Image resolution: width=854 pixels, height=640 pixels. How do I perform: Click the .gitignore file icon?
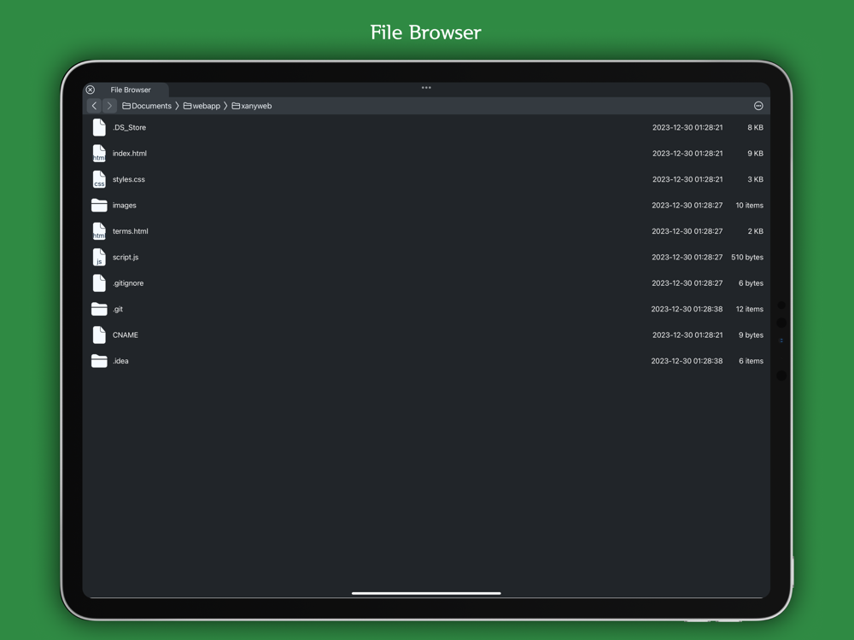pyautogui.click(x=99, y=283)
